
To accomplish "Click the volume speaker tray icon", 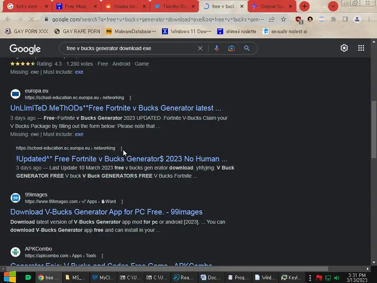I will click(337, 278).
